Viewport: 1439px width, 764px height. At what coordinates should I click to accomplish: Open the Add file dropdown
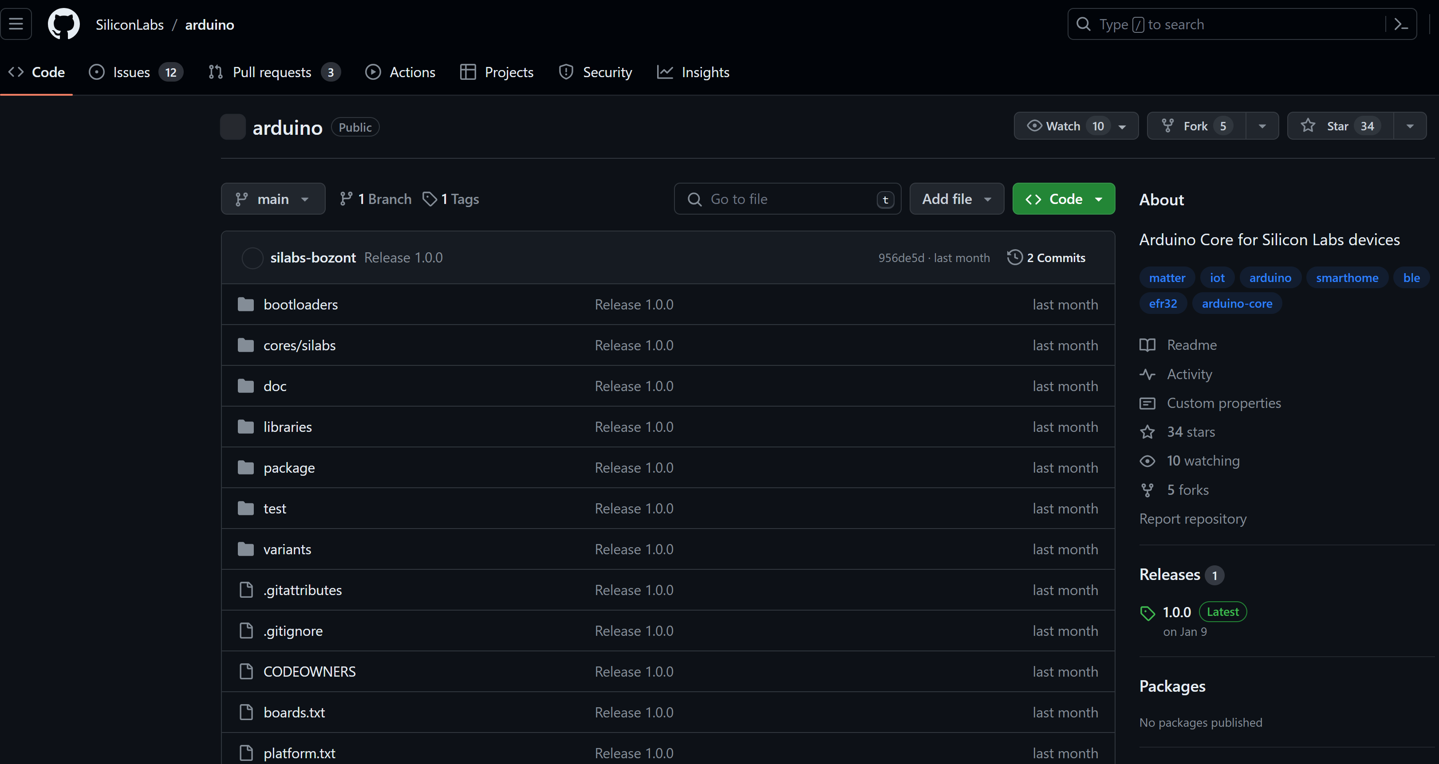click(956, 199)
